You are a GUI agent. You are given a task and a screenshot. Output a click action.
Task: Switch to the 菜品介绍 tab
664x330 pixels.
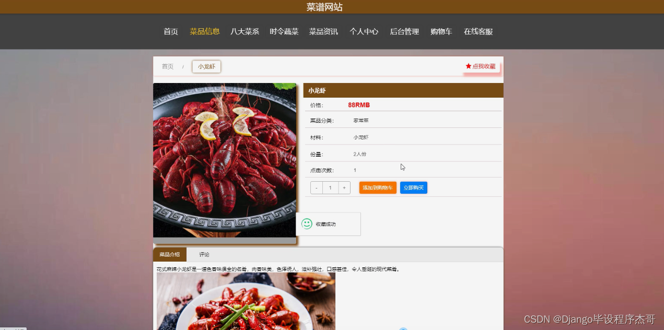pyautogui.click(x=170, y=254)
